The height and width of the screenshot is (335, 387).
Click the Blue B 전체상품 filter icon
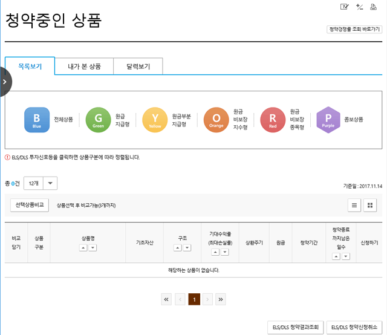click(x=36, y=120)
